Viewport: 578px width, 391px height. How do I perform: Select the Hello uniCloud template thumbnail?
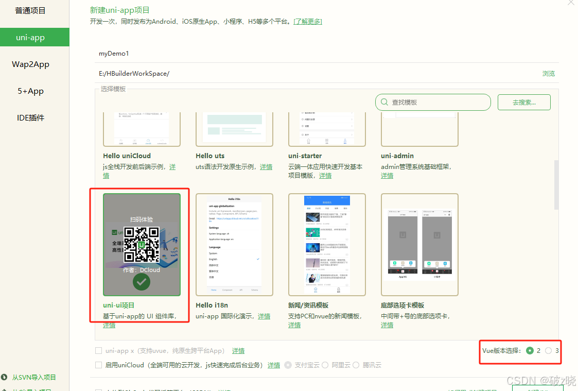(142, 129)
